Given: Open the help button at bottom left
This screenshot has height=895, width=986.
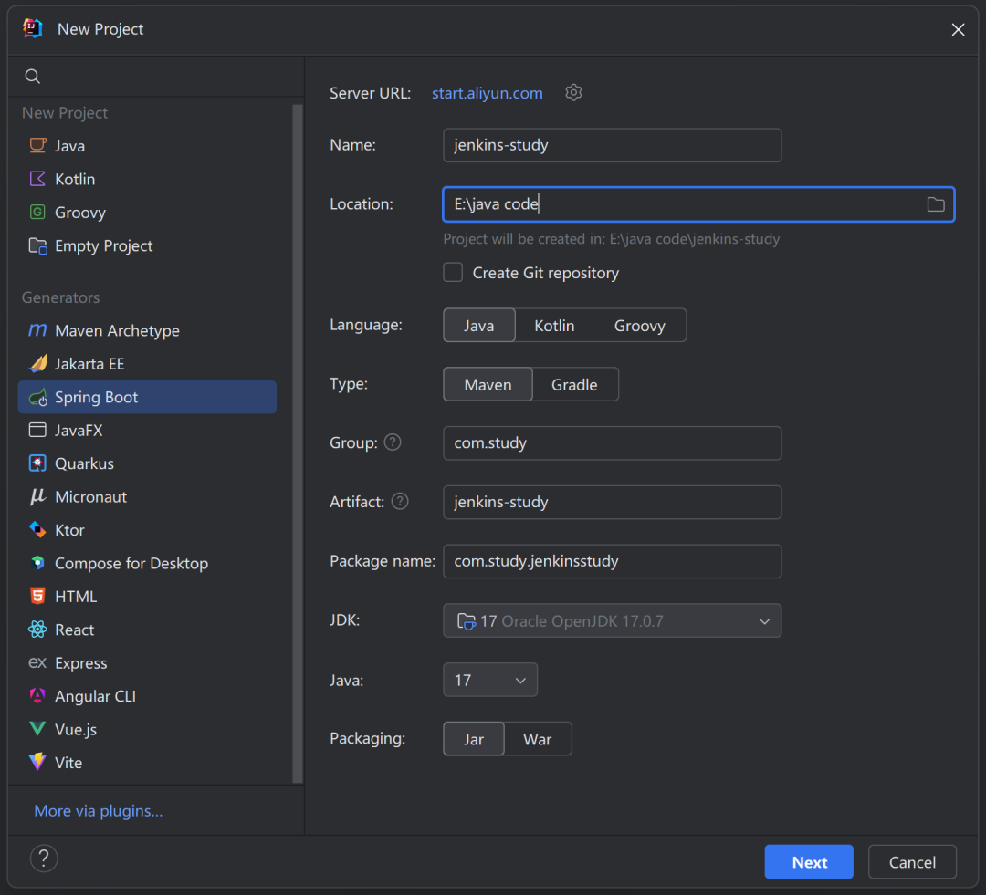Looking at the screenshot, I should 44,859.
